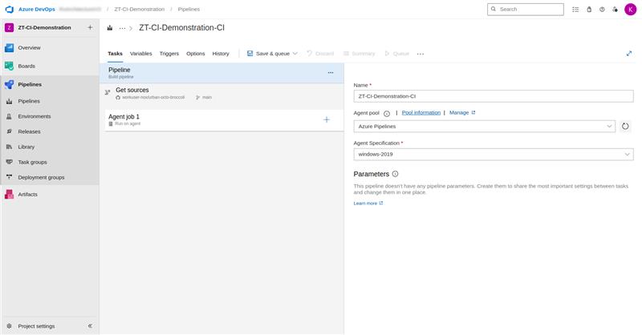Expand the Agent Specification dropdown
This screenshot has width=642, height=335.
pos(494,154)
